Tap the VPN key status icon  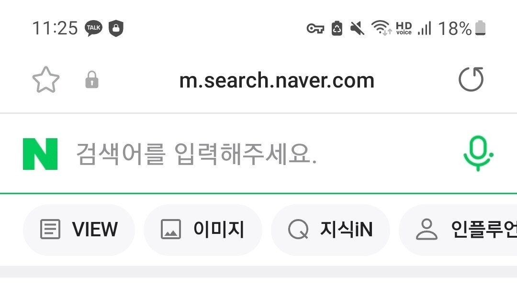click(315, 29)
